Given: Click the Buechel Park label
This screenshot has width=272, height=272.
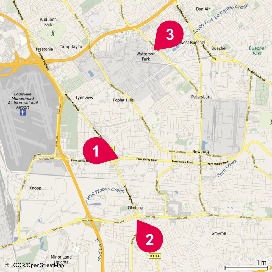Looking at the screenshot, I should coord(257,51).
